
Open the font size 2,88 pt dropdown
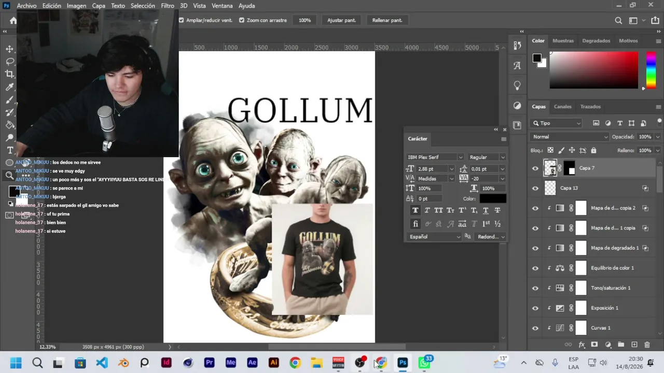click(x=451, y=169)
